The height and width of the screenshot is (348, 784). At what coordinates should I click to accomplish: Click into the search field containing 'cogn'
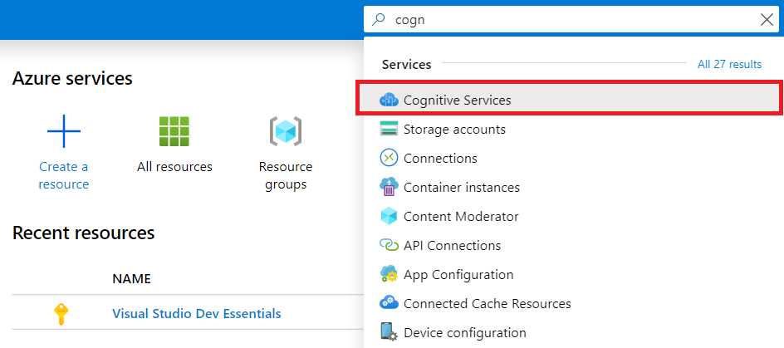tap(571, 19)
